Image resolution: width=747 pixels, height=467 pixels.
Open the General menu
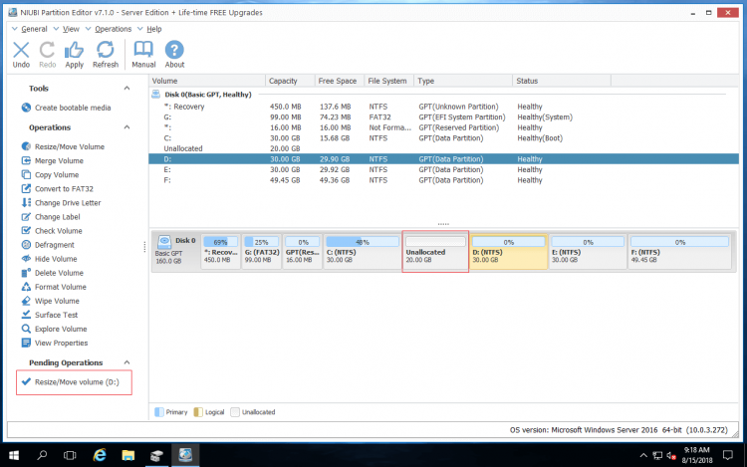coord(37,29)
